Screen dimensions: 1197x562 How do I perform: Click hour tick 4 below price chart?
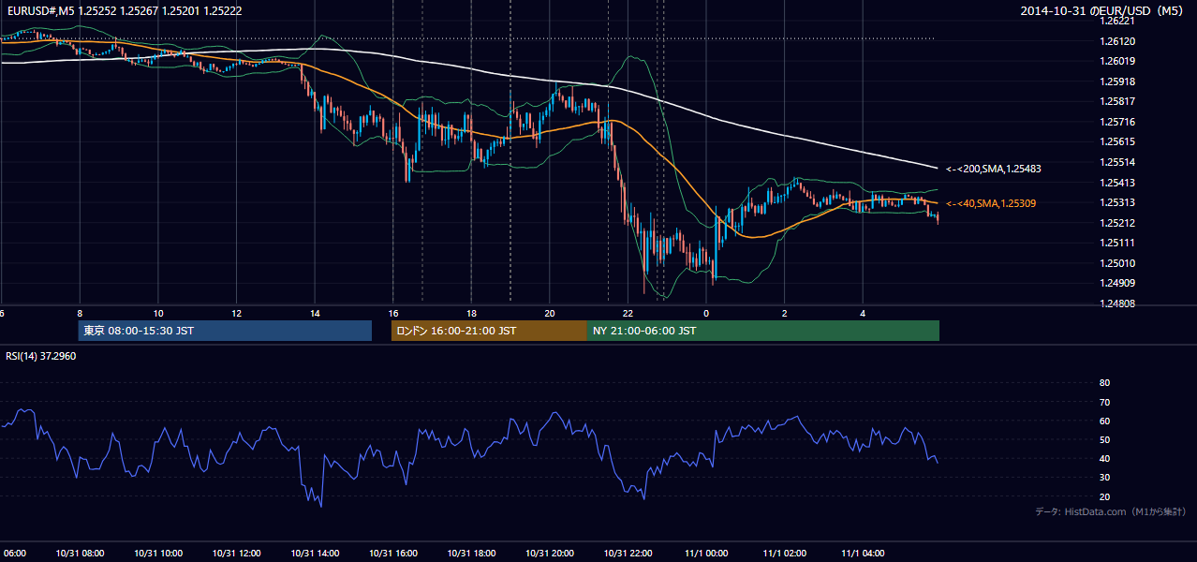pyautogui.click(x=863, y=313)
